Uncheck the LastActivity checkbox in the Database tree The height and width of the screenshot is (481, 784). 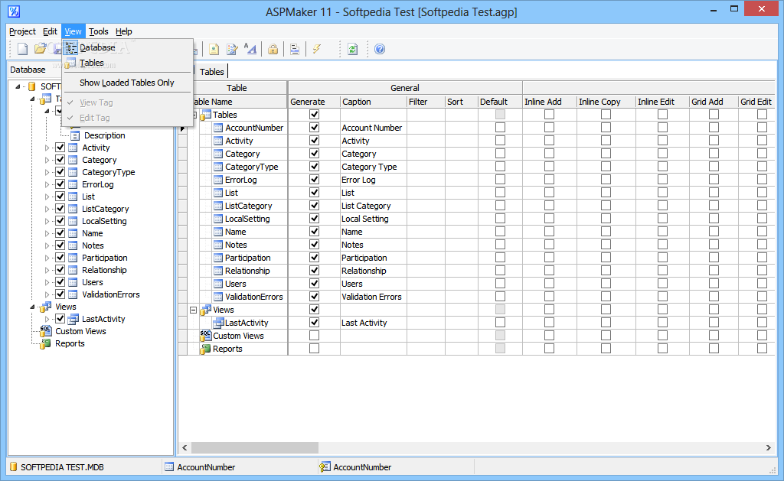60,319
